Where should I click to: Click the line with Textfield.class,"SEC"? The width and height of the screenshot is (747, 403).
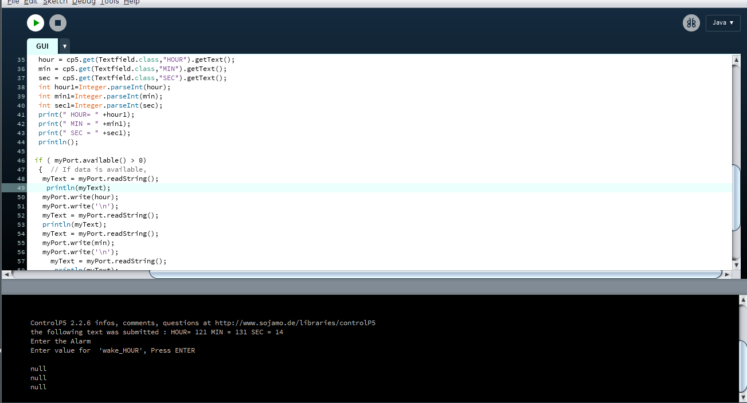tap(132, 78)
